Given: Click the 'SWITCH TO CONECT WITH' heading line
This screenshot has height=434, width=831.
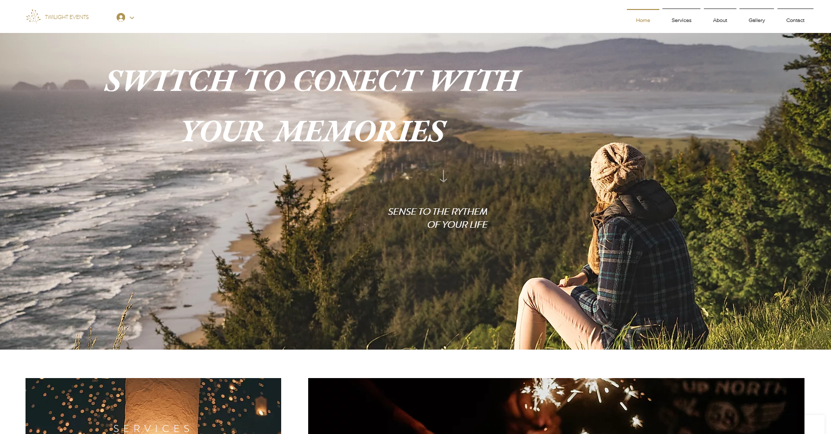Looking at the screenshot, I should coord(313,81).
